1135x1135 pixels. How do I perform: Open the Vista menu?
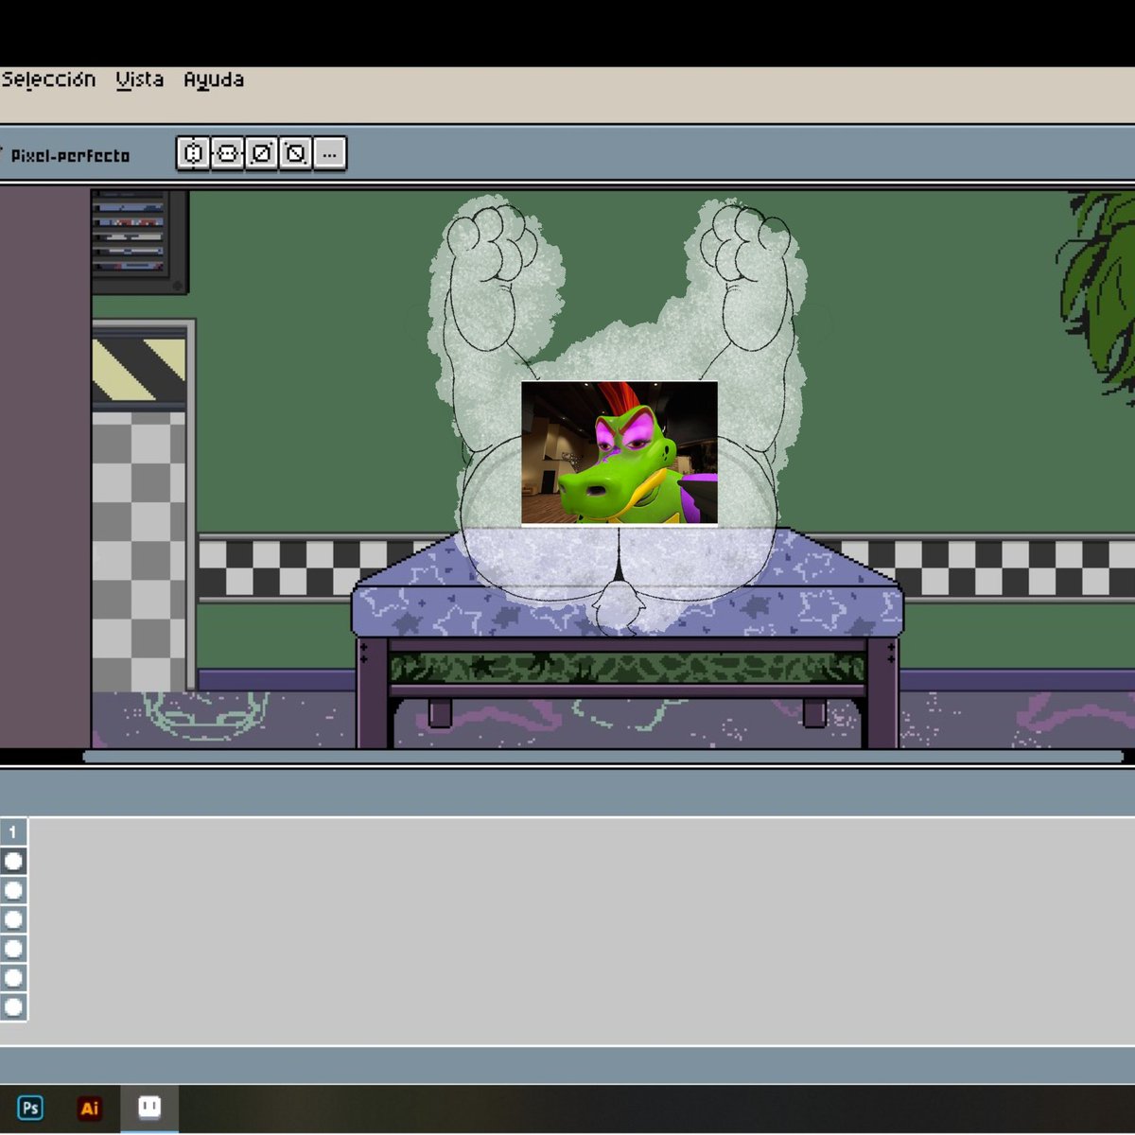pyautogui.click(x=140, y=80)
